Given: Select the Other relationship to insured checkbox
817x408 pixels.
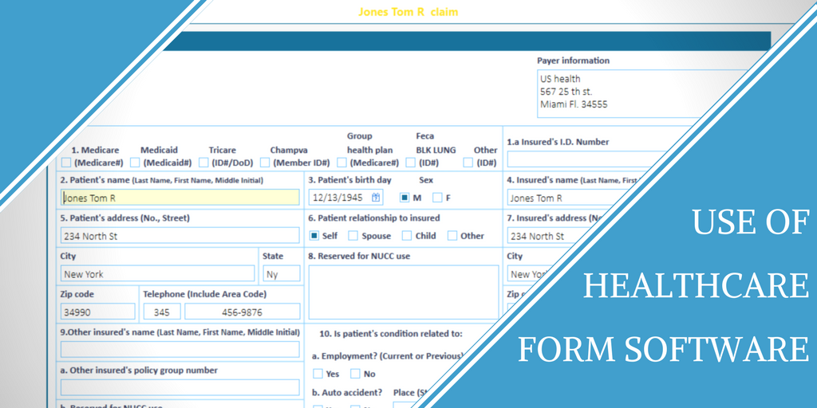Looking at the screenshot, I should [x=452, y=235].
